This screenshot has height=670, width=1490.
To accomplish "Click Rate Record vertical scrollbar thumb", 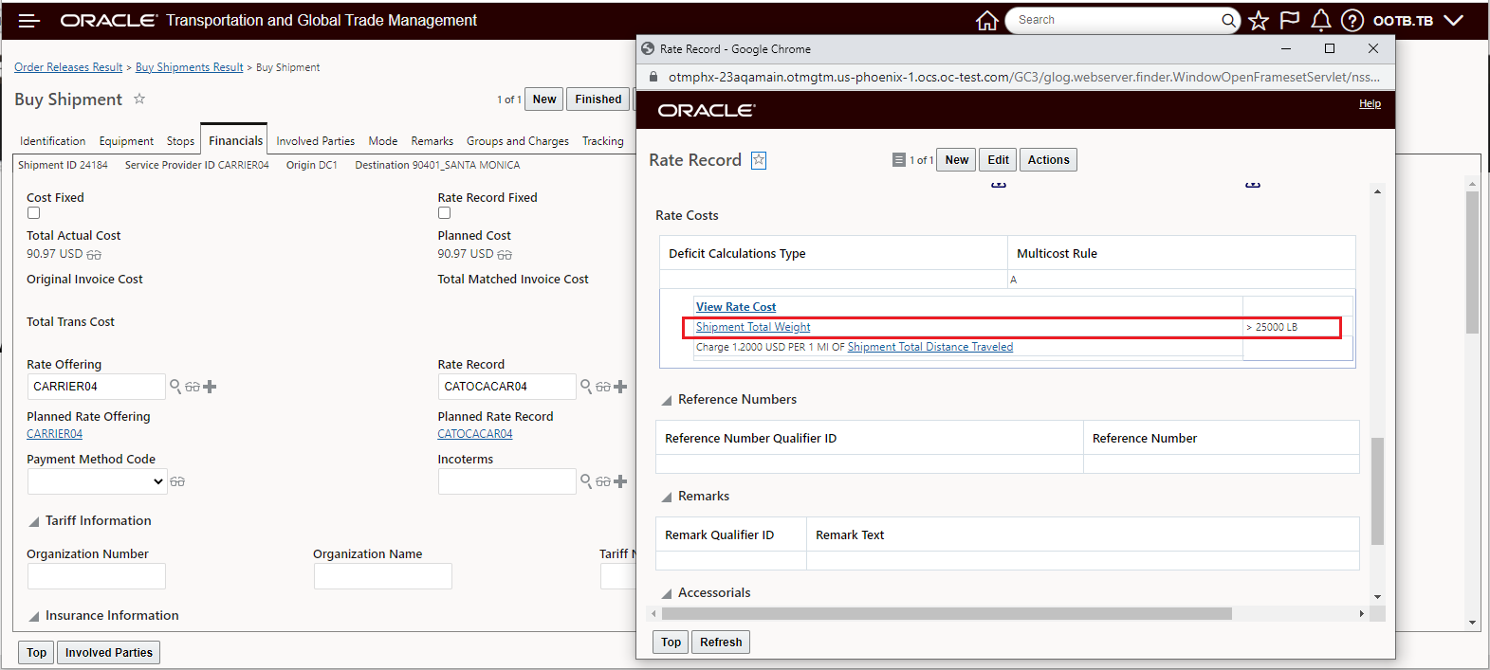I will [x=1377, y=491].
